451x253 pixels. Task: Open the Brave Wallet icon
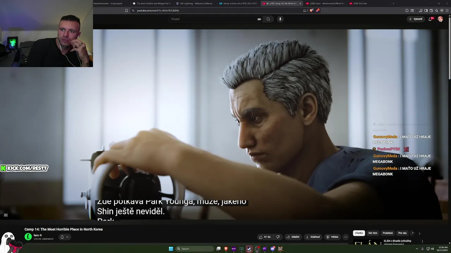click(x=431, y=11)
